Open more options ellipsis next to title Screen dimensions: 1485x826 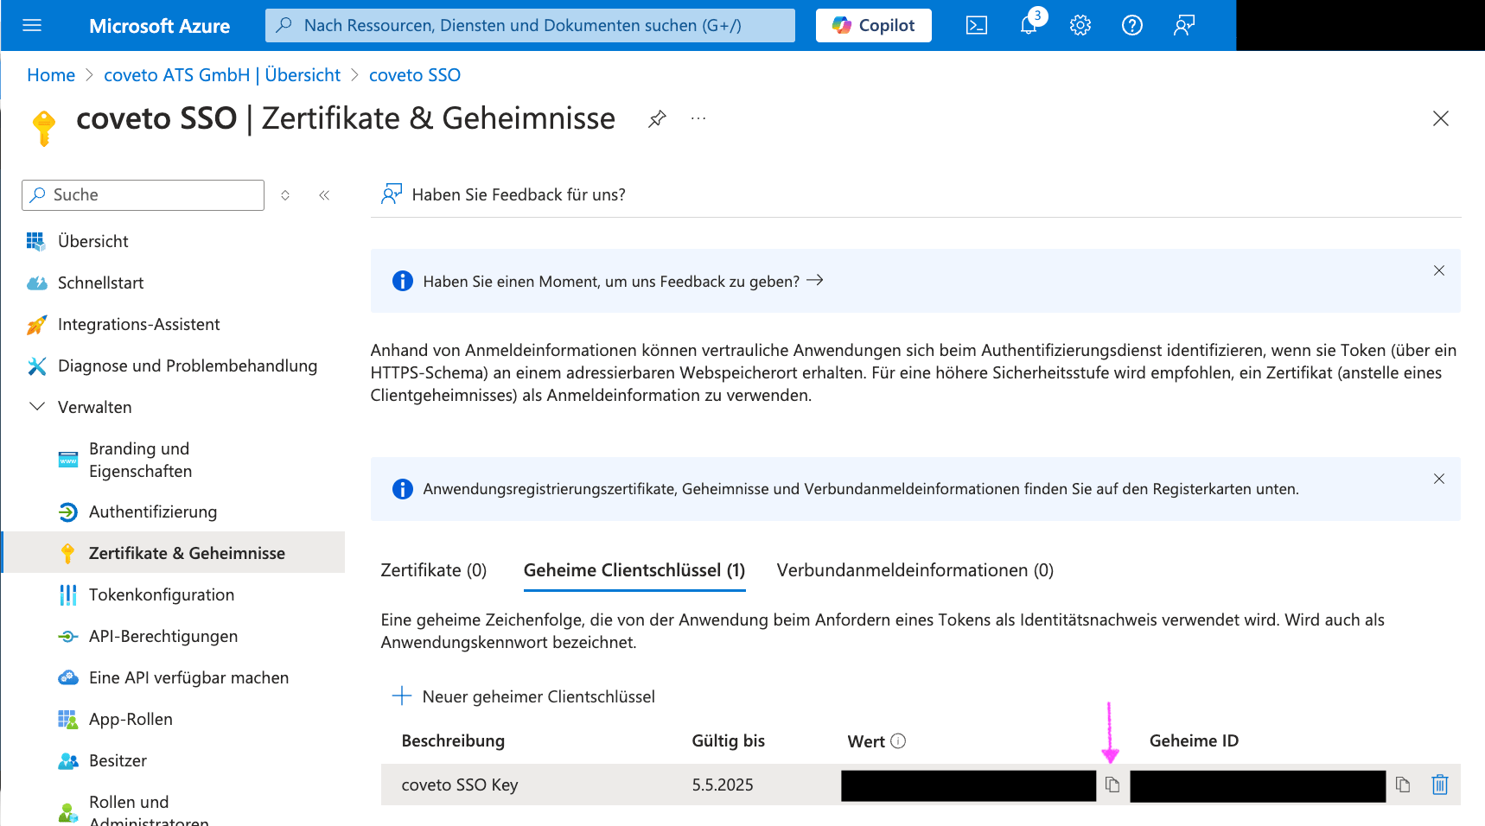pyautogui.click(x=698, y=118)
